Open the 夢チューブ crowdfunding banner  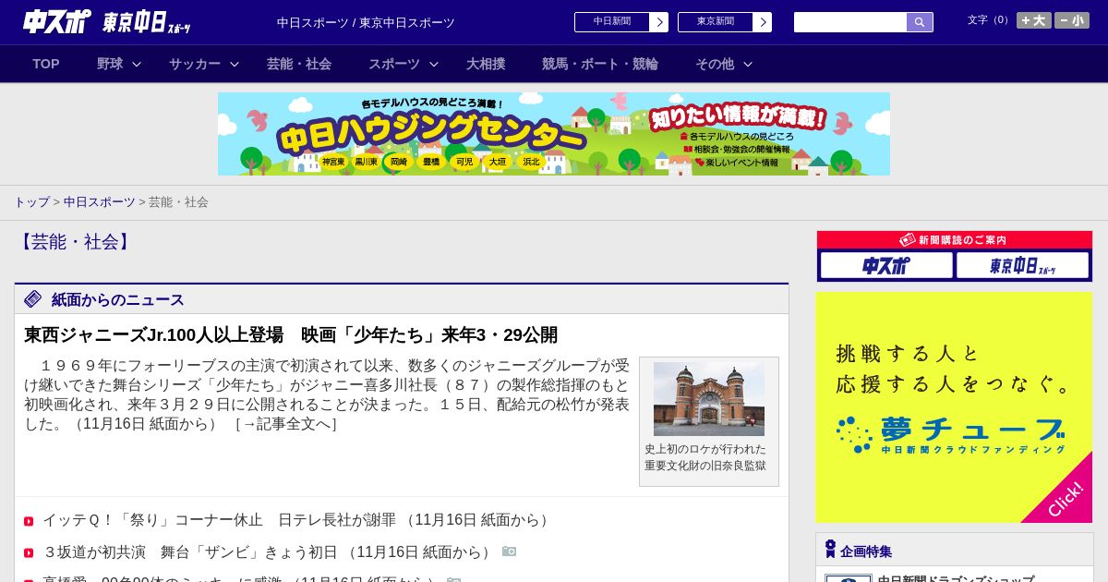tap(955, 407)
